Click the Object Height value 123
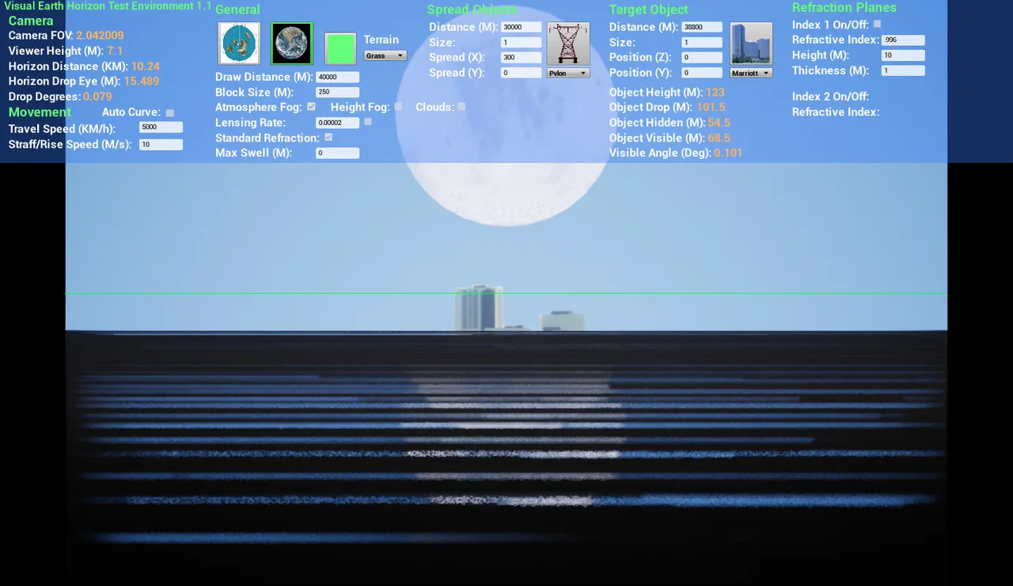Viewport: 1013px width, 586px height. 715,93
